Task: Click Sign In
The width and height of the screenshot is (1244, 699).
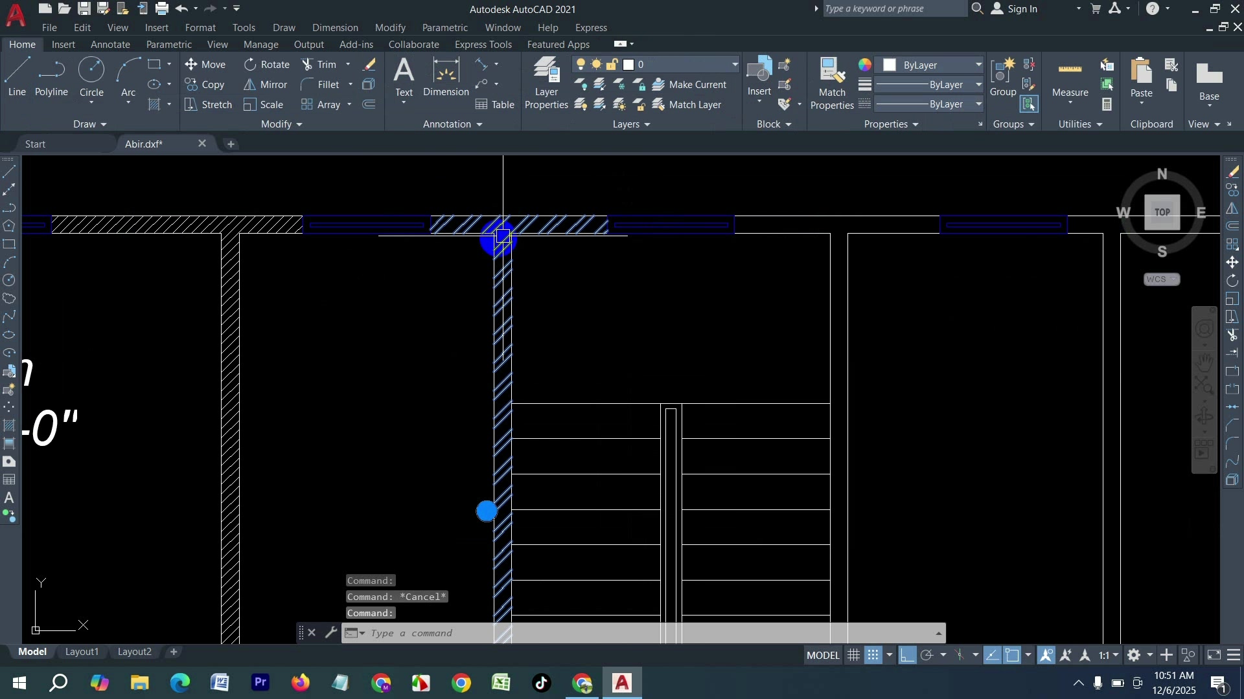Action: (x=1015, y=8)
